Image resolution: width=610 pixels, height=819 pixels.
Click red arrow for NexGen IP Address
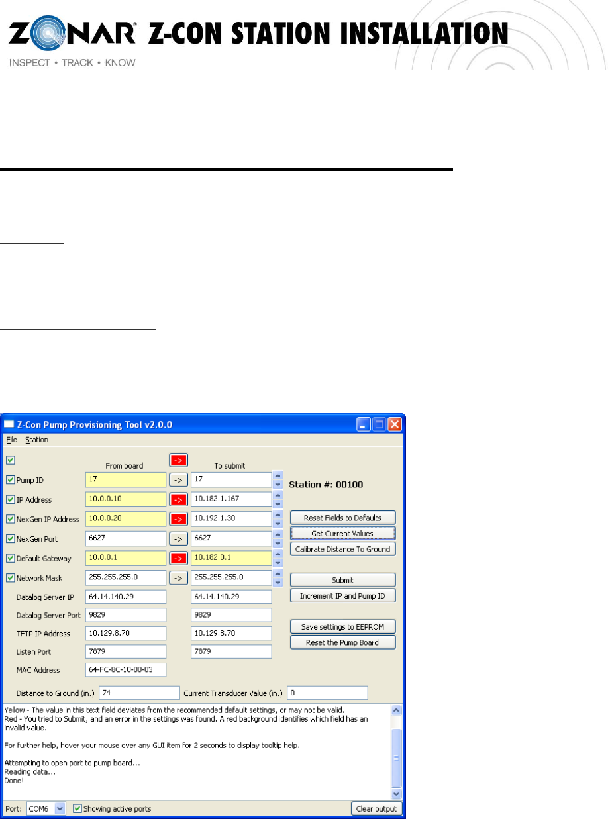click(179, 519)
